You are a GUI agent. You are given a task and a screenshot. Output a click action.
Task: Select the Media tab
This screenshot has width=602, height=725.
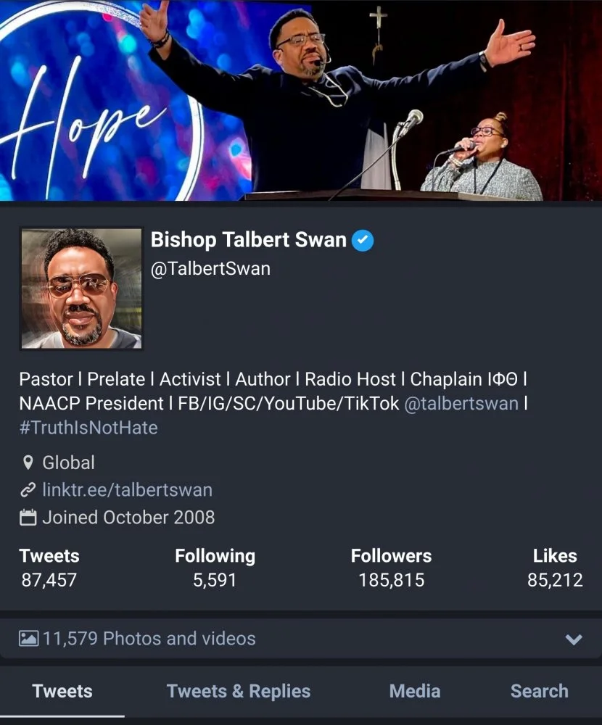tap(415, 692)
